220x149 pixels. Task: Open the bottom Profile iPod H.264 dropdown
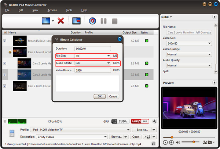pyautogui.click(x=81, y=130)
